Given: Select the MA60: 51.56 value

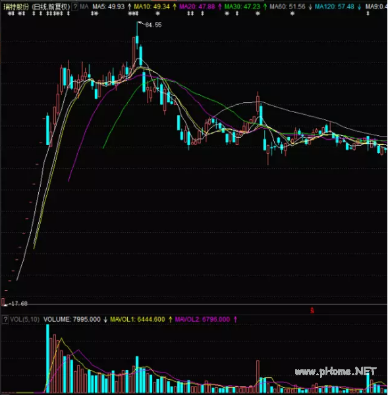Looking at the screenshot, I should tap(287, 7).
